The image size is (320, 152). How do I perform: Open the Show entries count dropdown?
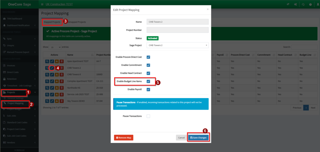click(55, 47)
